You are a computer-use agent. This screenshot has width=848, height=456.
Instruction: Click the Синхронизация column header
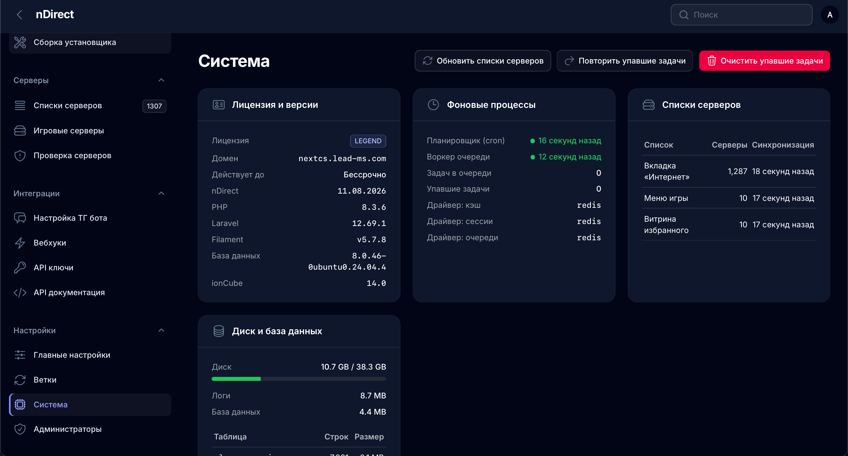(783, 145)
